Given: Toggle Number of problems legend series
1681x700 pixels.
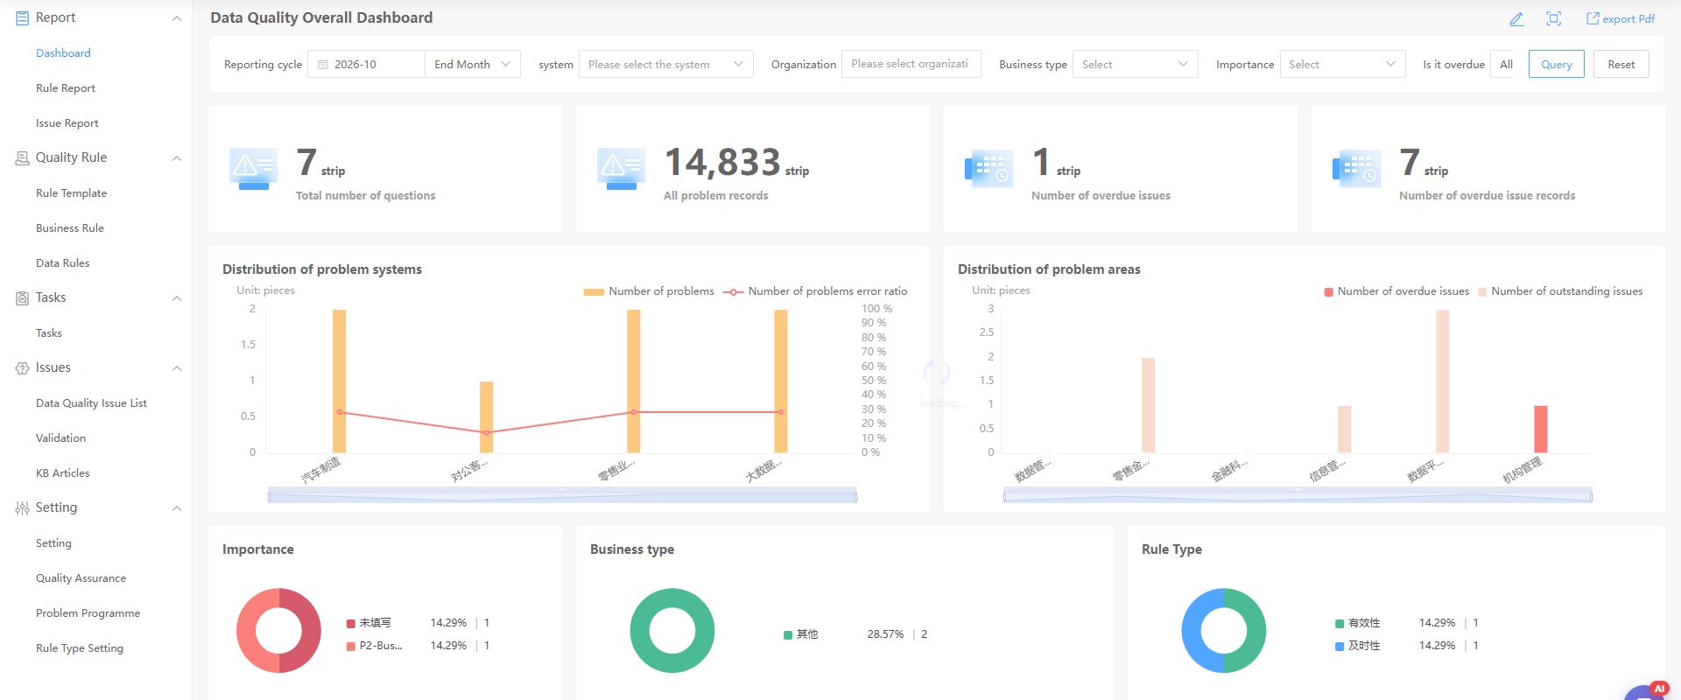Looking at the screenshot, I should (x=649, y=291).
